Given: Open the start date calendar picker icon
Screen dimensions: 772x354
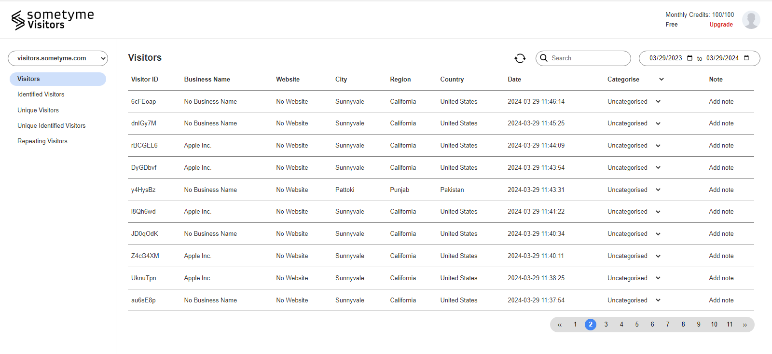Looking at the screenshot, I should [x=690, y=58].
